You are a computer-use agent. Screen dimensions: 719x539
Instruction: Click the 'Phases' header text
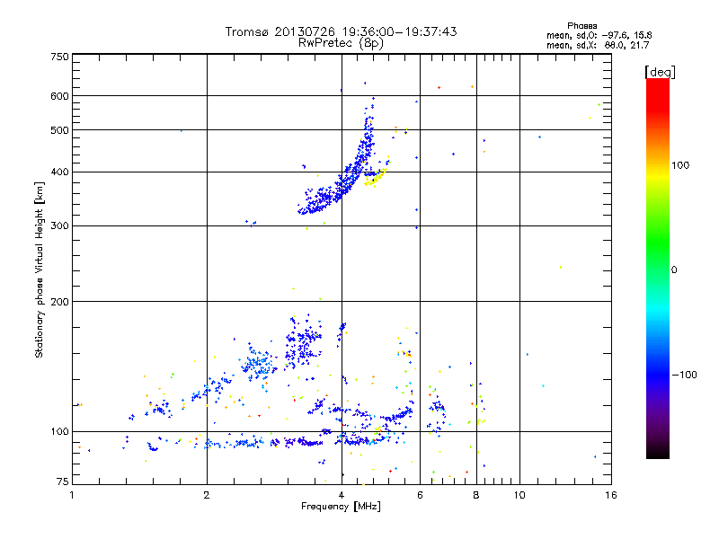[x=581, y=26]
